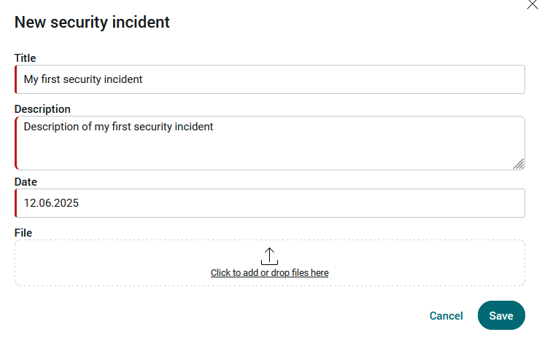Click the upload arrow icon
542x340 pixels.
click(x=269, y=256)
